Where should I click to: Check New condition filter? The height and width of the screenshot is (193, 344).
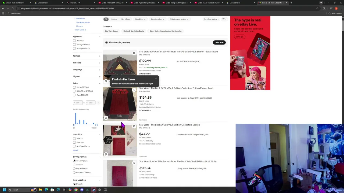click(74, 139)
